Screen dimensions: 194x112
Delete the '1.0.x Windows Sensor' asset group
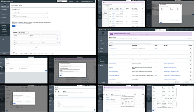[191, 49]
